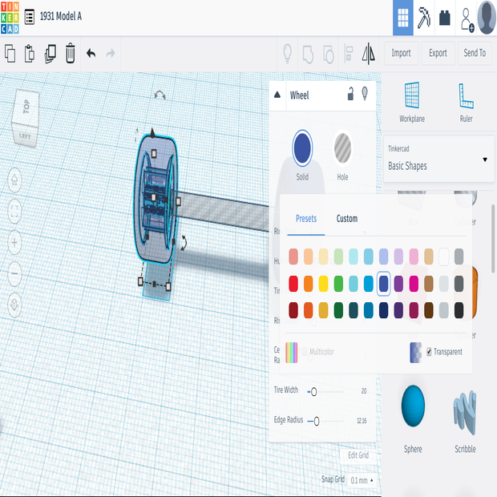This screenshot has width=497, height=497.
Task: Select the Workplane tool
Action: (412, 102)
